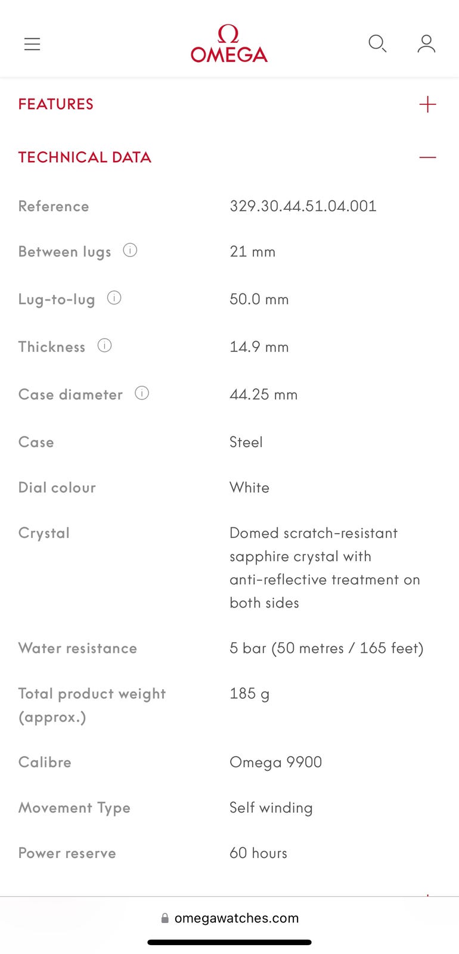Tap the Thickness info icon

[x=104, y=345]
